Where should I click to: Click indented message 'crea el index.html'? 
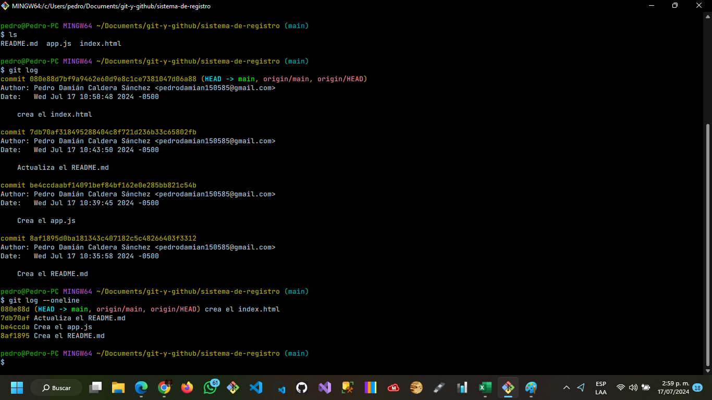[55, 115]
